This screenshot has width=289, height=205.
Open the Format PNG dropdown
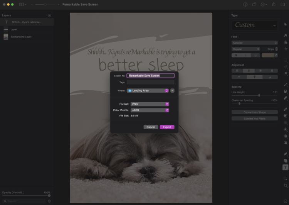(150, 104)
